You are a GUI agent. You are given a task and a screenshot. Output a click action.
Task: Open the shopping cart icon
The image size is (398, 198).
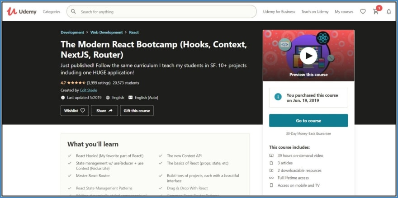click(x=375, y=11)
